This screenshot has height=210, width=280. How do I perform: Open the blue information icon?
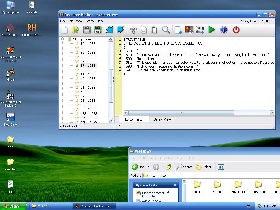coord(224,30)
